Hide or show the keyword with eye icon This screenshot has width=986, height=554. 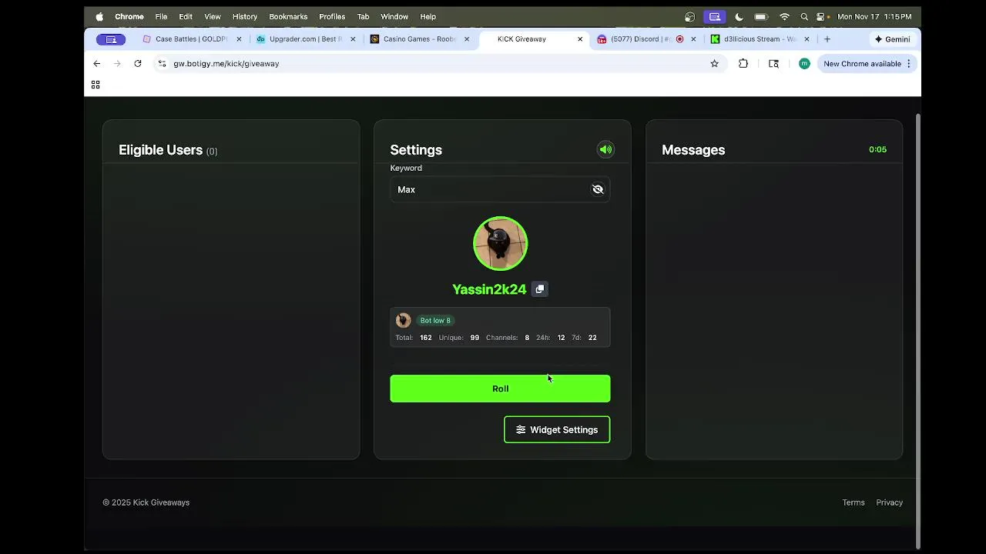[597, 189]
